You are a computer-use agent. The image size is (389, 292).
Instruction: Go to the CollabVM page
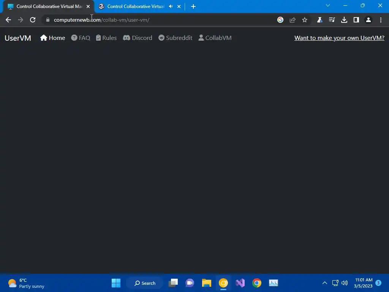[215, 38]
